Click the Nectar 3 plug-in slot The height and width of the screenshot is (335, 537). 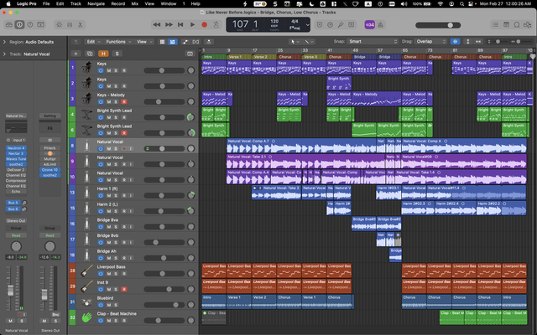click(x=16, y=153)
